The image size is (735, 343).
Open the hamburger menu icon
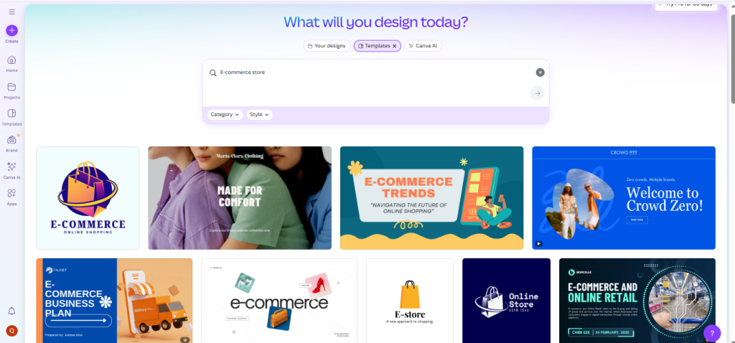11,11
